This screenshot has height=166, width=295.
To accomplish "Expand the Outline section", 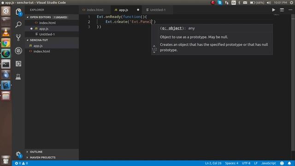I will [52, 152].
